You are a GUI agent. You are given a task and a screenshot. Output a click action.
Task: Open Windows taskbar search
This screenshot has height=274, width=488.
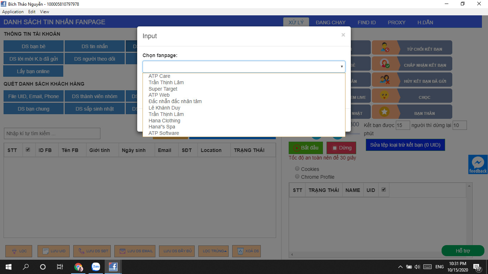[26, 267]
